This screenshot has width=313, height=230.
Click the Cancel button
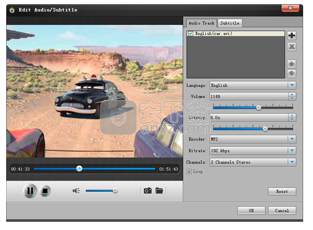tap(282, 210)
